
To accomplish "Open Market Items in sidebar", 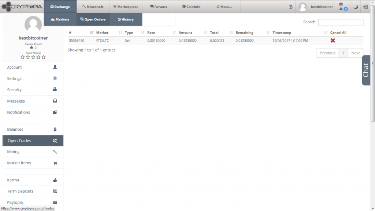I will 33,163.
